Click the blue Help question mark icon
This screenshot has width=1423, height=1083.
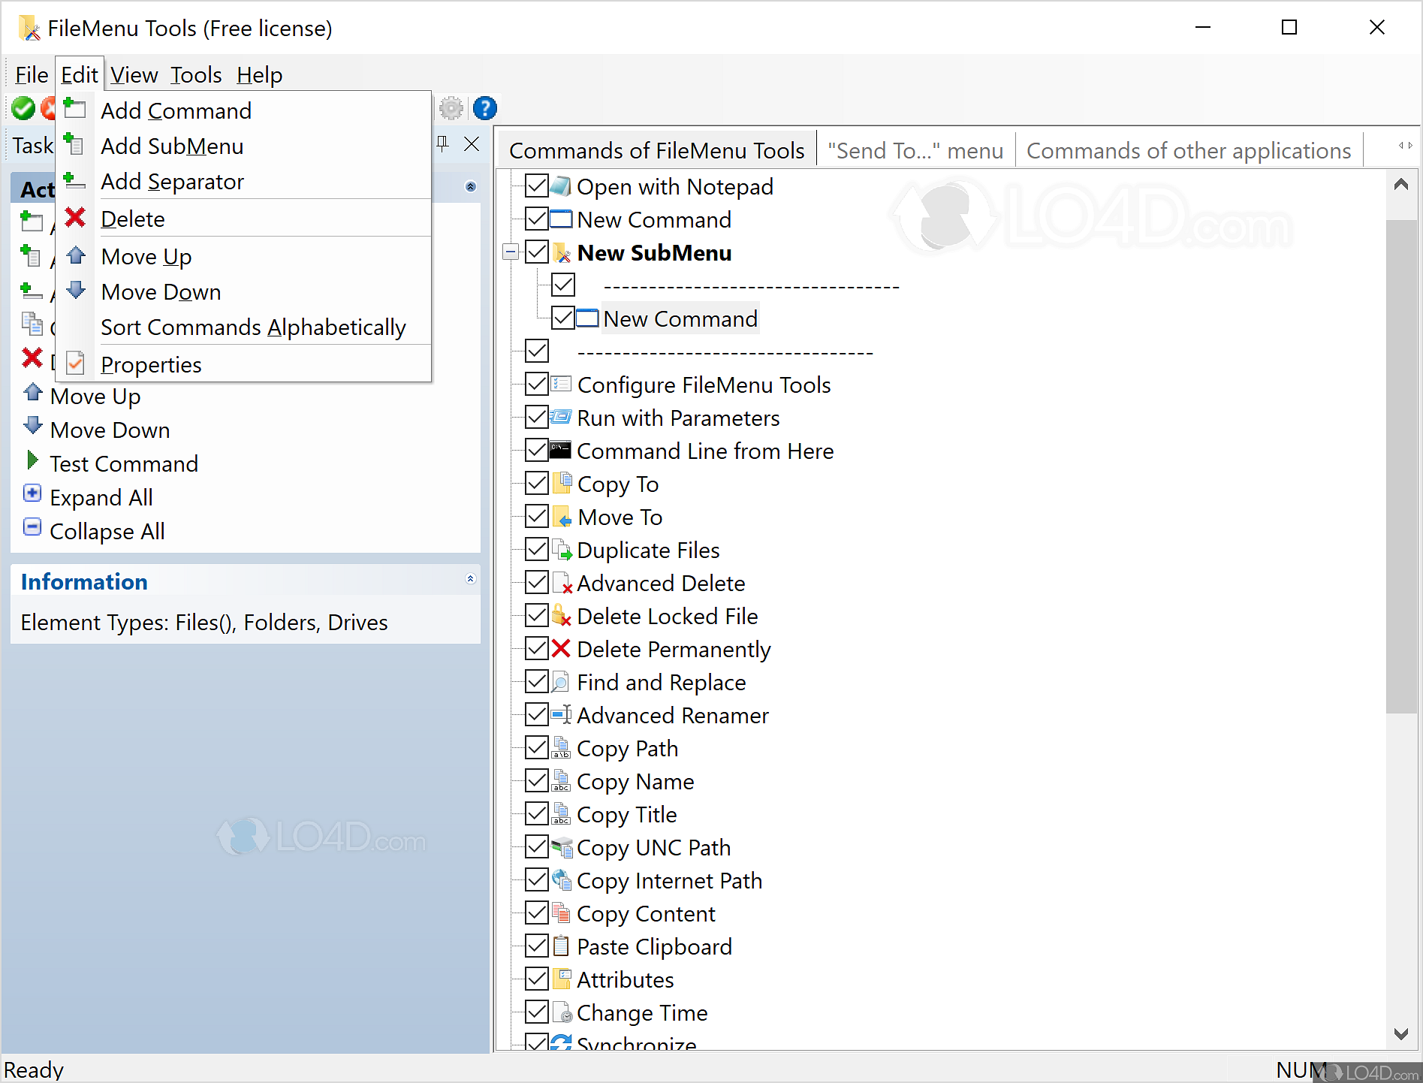point(484,108)
